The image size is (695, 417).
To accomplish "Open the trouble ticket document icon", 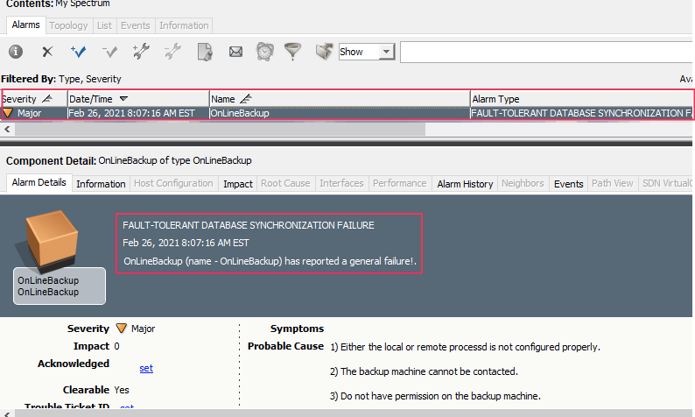I will [204, 53].
